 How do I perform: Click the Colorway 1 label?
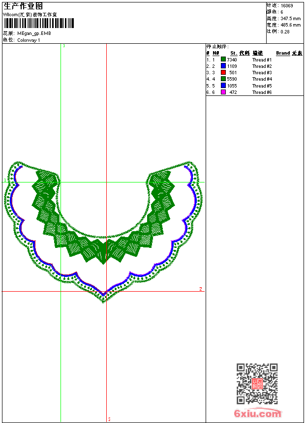click(29, 40)
